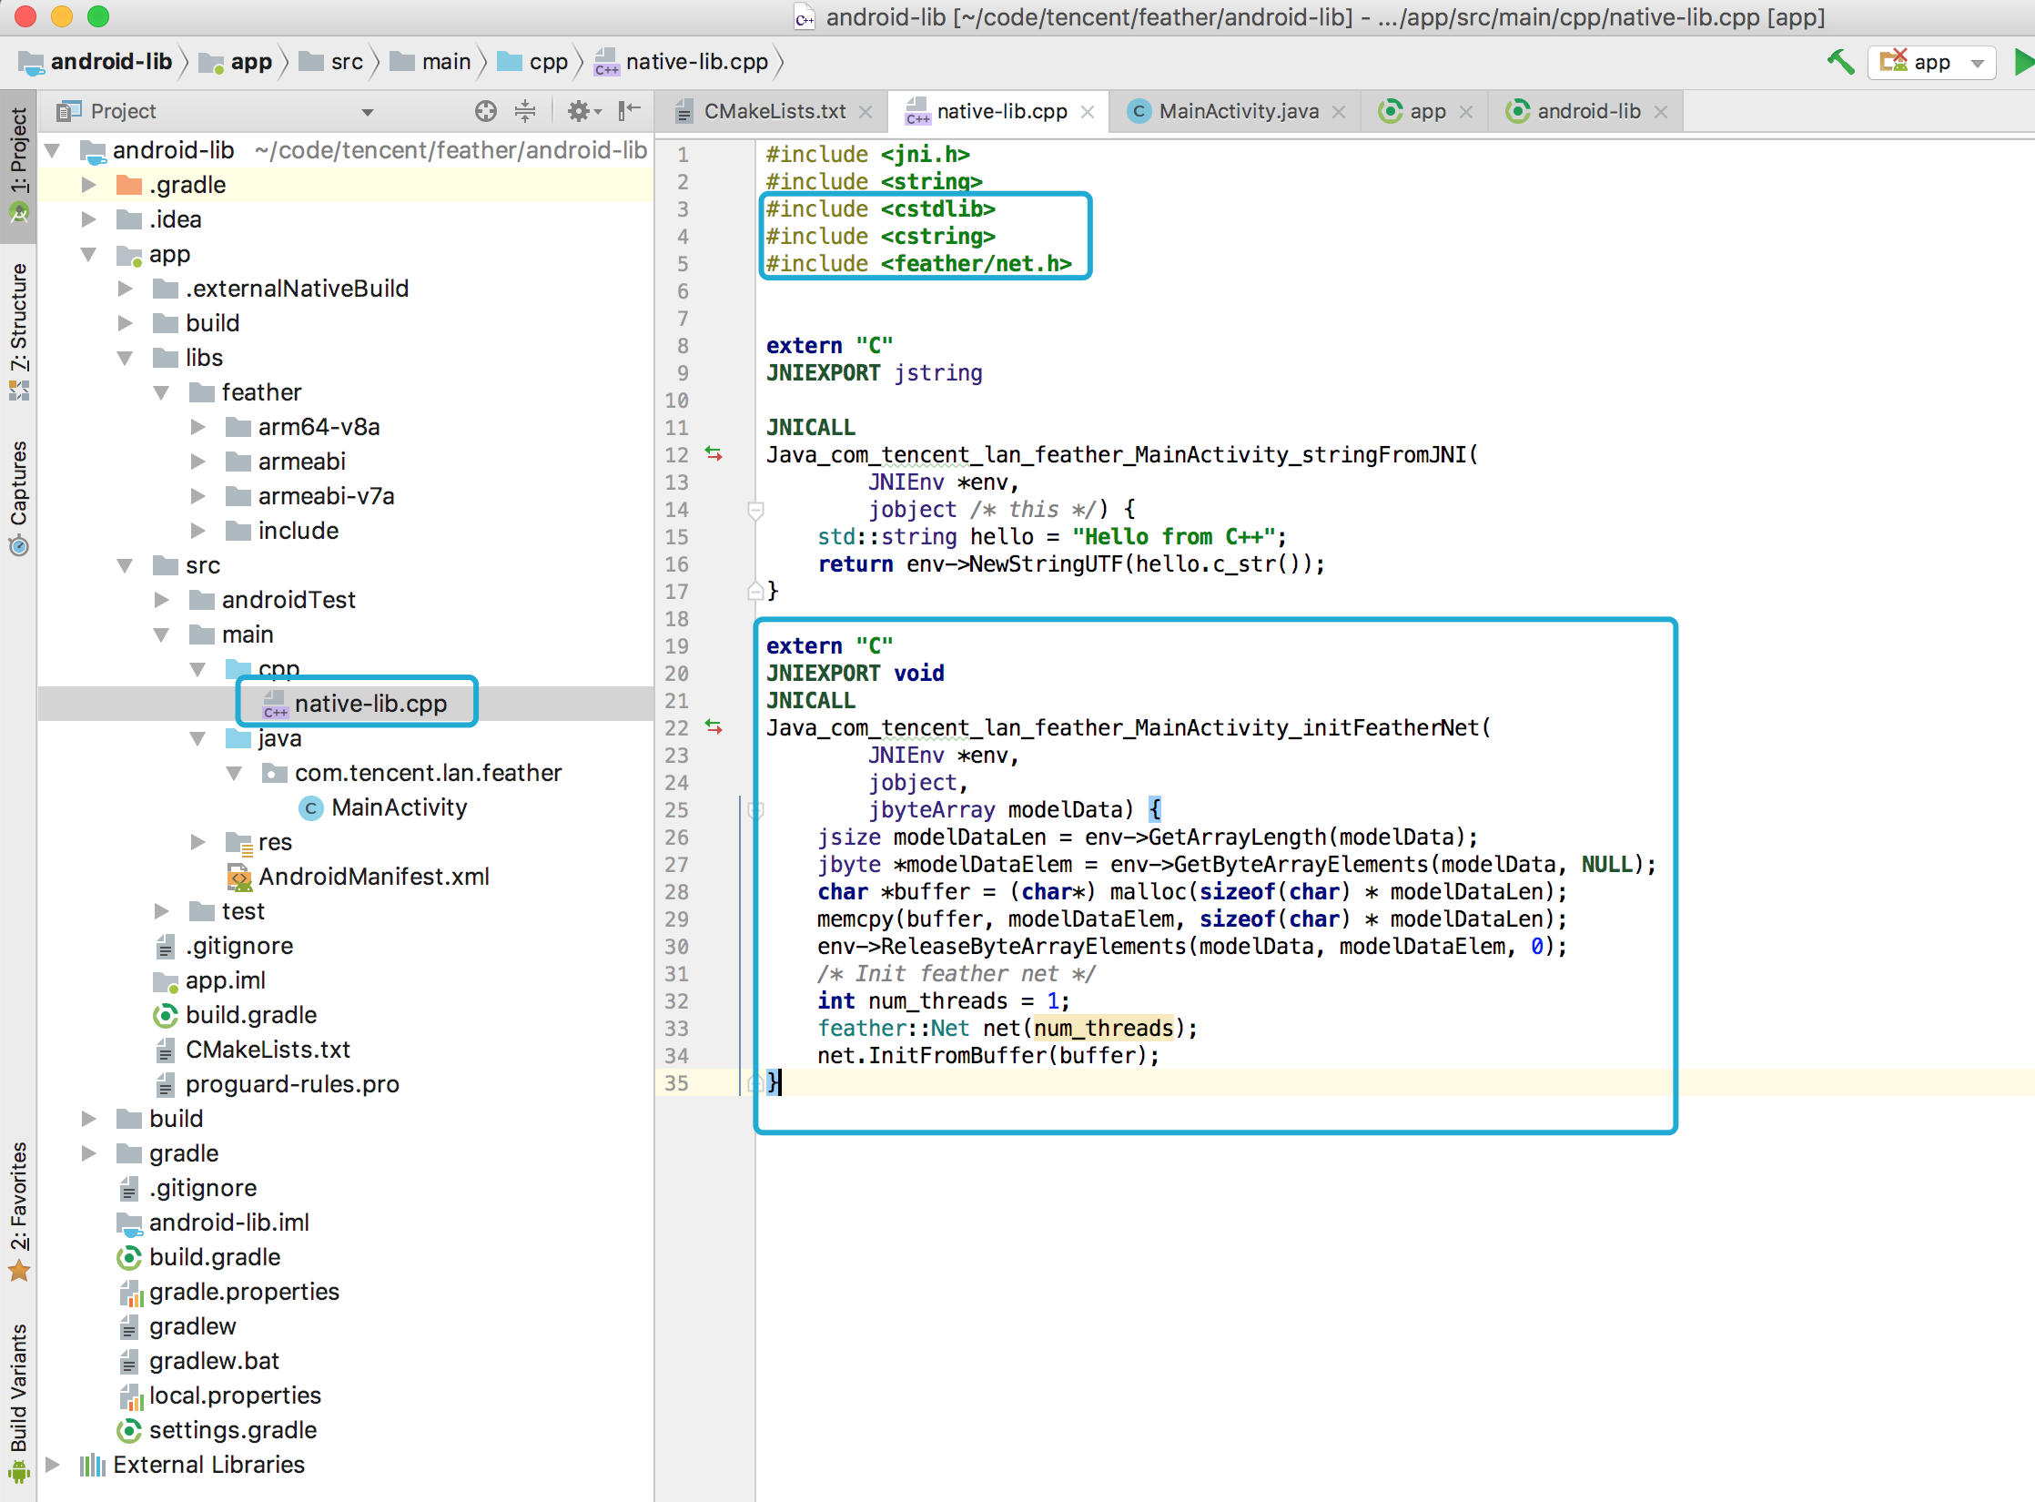
Task: Open the Project view selector dropdown
Action: click(368, 111)
